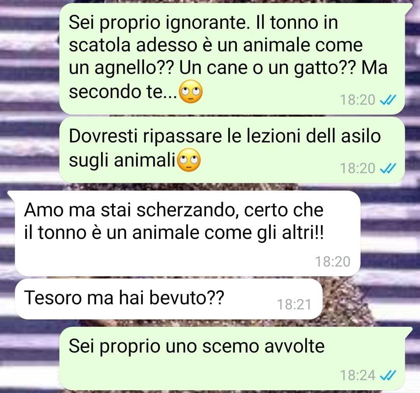Click the 18:21 timestamp on the received message

[294, 305]
